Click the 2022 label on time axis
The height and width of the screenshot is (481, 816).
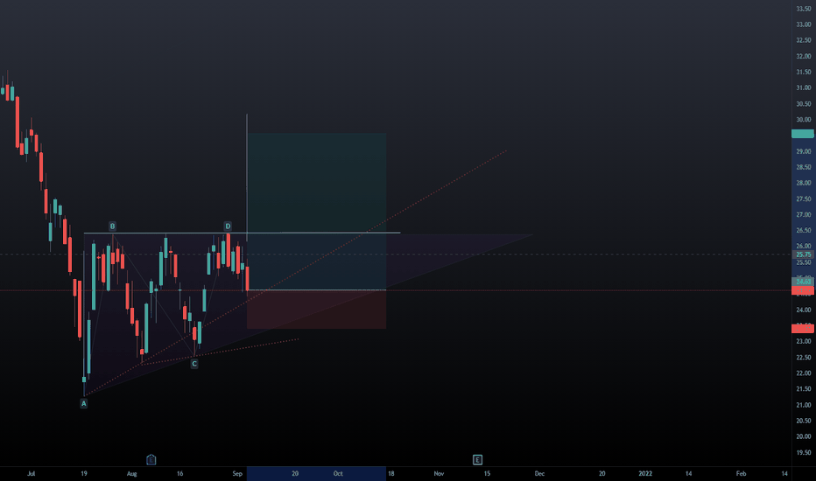645,474
